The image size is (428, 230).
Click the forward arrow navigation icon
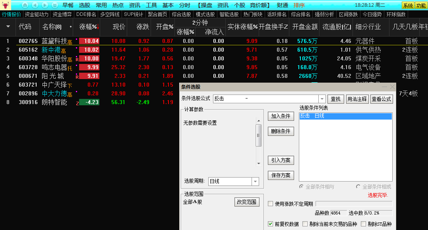point(45,5)
